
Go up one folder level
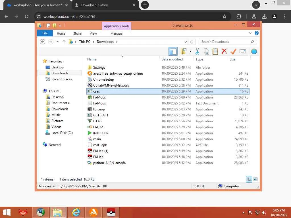click(64, 42)
